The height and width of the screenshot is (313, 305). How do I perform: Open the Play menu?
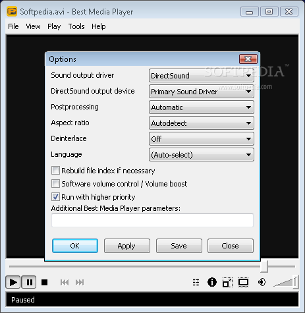[x=54, y=26]
